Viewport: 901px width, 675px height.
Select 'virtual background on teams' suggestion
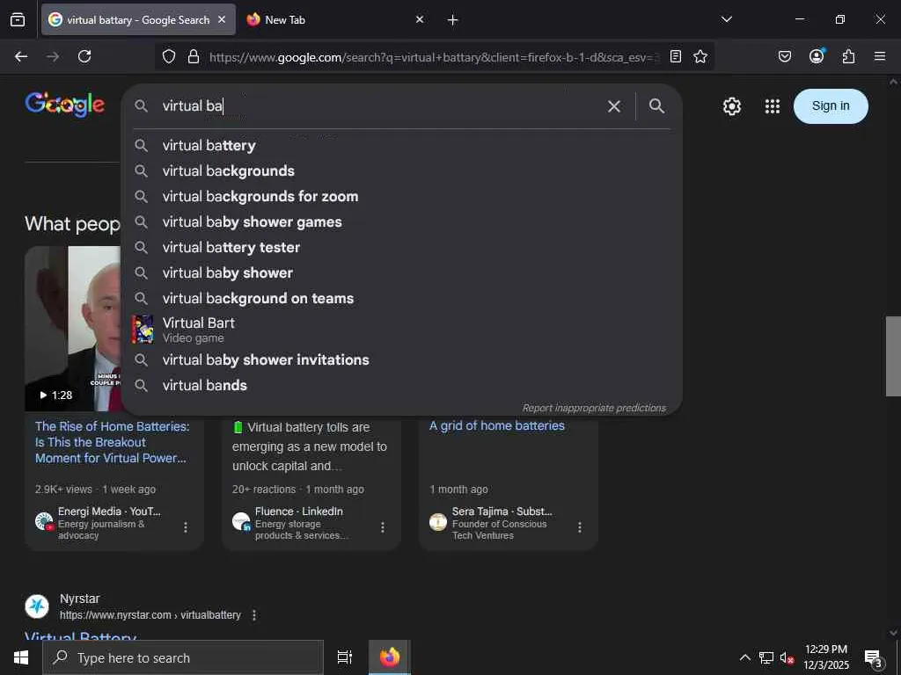click(401, 299)
